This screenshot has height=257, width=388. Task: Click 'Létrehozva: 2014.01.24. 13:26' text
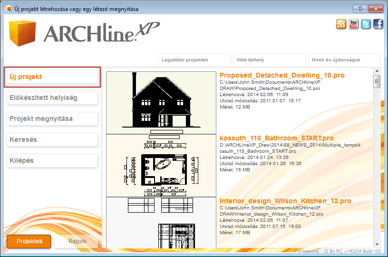(254, 158)
